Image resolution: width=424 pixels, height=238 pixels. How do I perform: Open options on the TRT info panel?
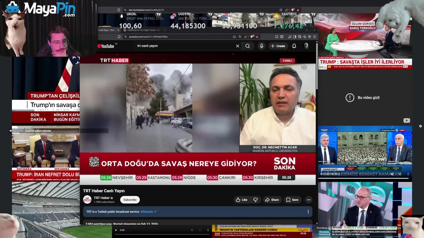[x=308, y=212]
